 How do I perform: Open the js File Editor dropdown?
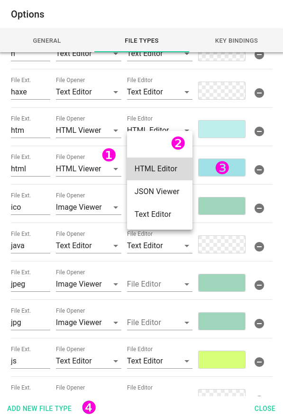pos(159,361)
